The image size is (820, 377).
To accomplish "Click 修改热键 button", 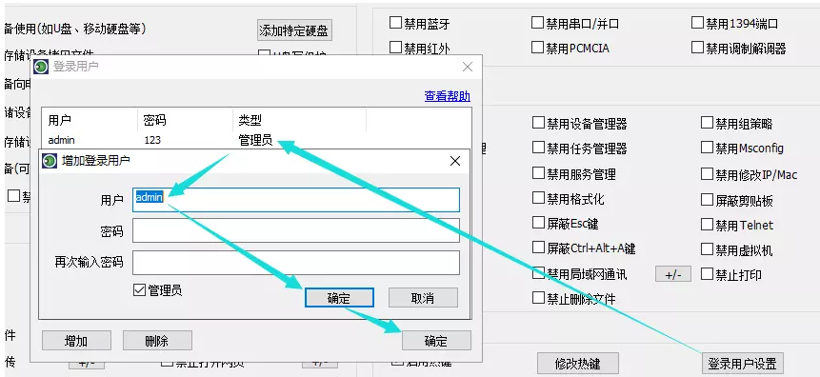I will [x=578, y=363].
